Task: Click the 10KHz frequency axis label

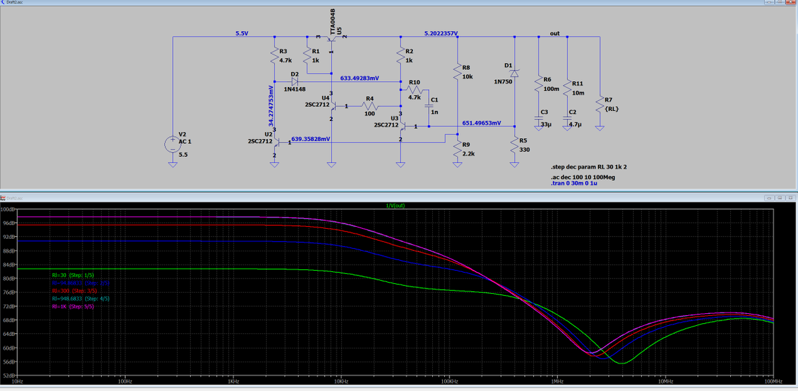Action: click(x=340, y=382)
